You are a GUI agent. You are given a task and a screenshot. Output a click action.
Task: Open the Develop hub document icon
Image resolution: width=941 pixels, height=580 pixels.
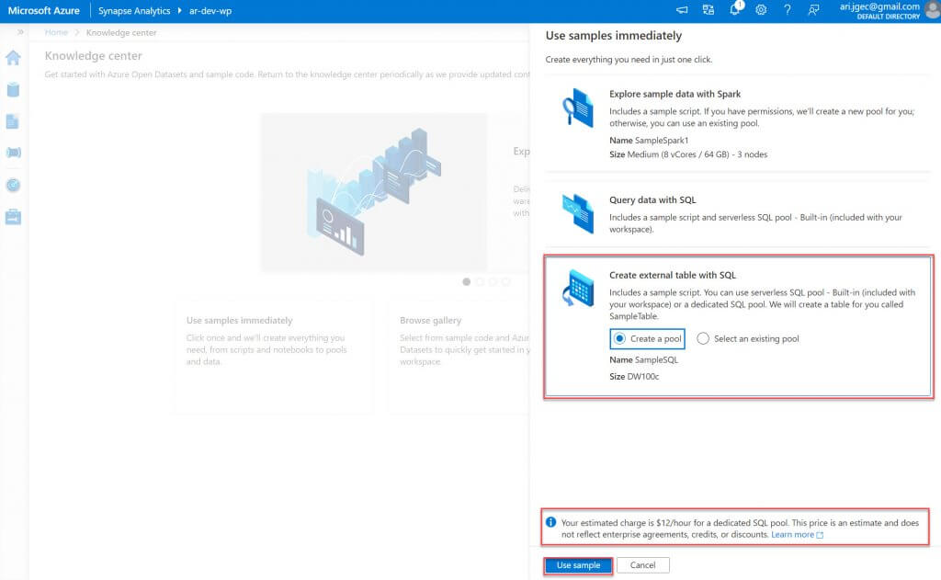pos(13,122)
